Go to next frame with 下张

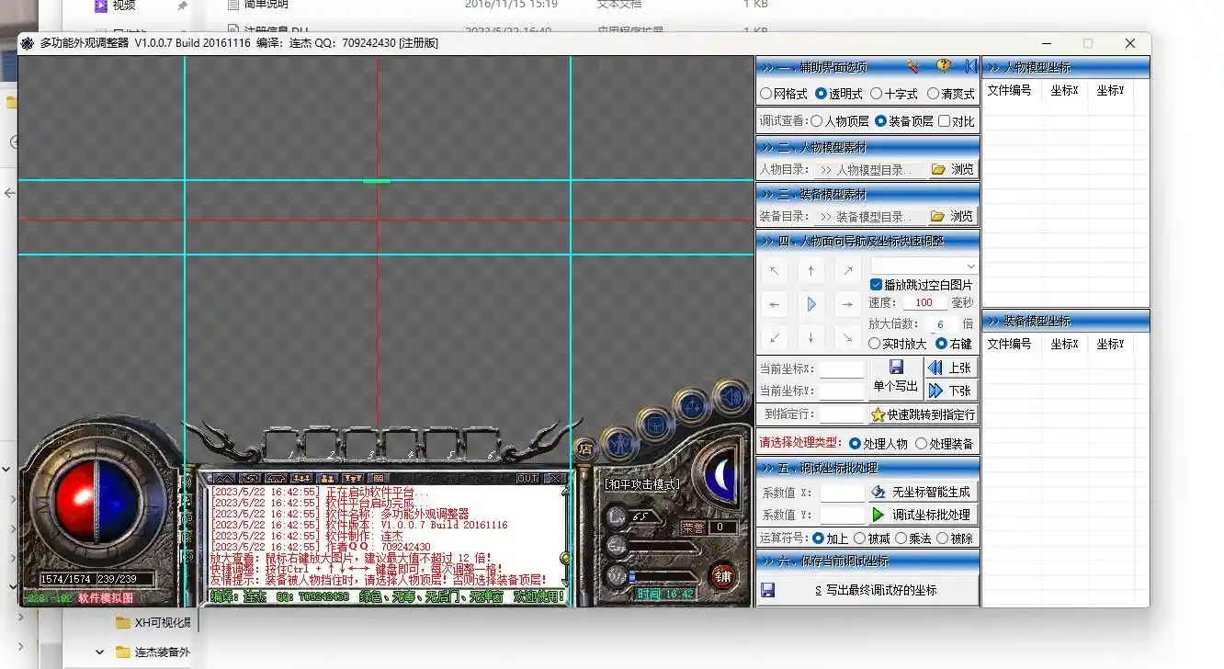[950, 391]
